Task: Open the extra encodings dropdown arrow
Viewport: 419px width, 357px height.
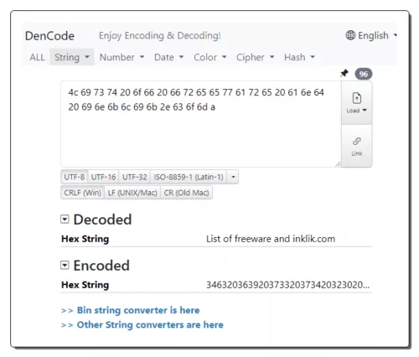Action: pyautogui.click(x=233, y=177)
